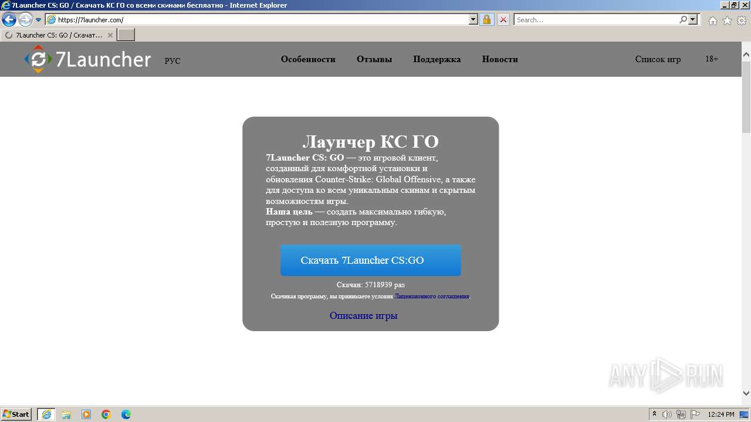Viewport: 751px width, 422px height.
Task: Open Favorites star icon
Action: 727,21
